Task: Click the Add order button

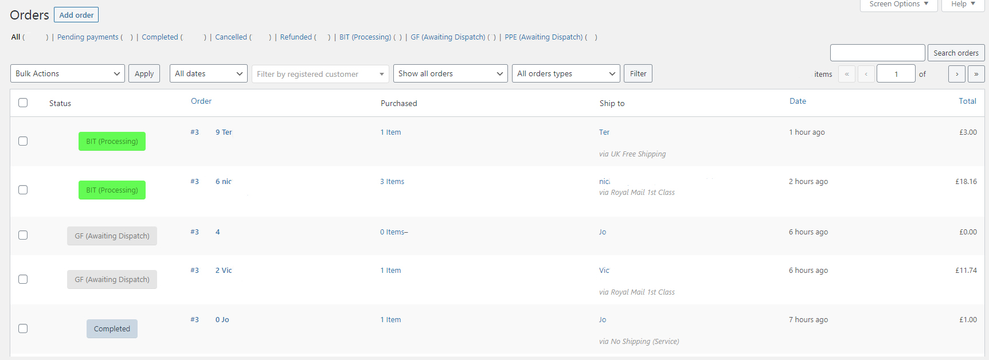Action: click(76, 15)
